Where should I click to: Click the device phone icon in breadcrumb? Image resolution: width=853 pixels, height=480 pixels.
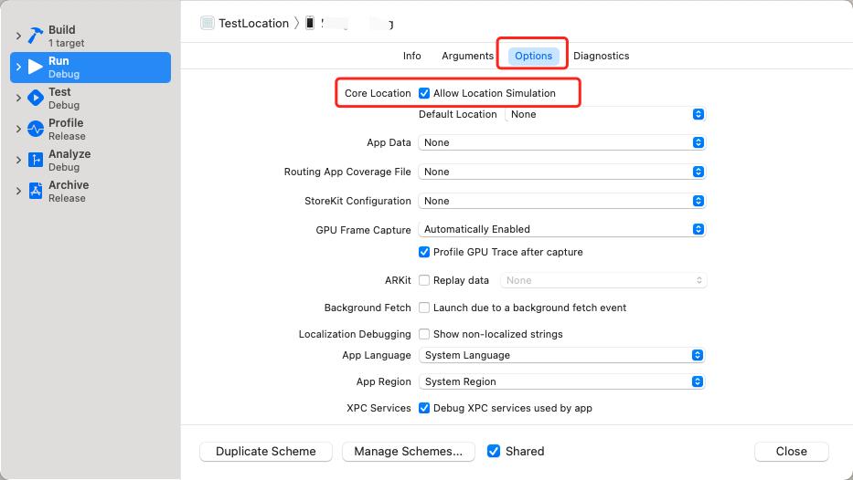click(x=310, y=23)
